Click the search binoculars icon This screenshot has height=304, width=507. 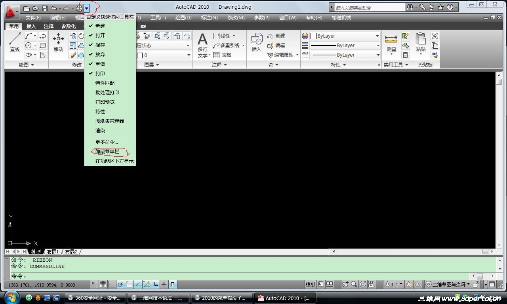pyautogui.click(x=410, y=7)
